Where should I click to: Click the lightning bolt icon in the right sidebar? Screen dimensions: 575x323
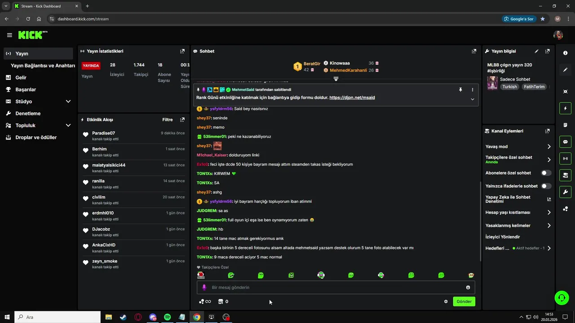coord(565,108)
